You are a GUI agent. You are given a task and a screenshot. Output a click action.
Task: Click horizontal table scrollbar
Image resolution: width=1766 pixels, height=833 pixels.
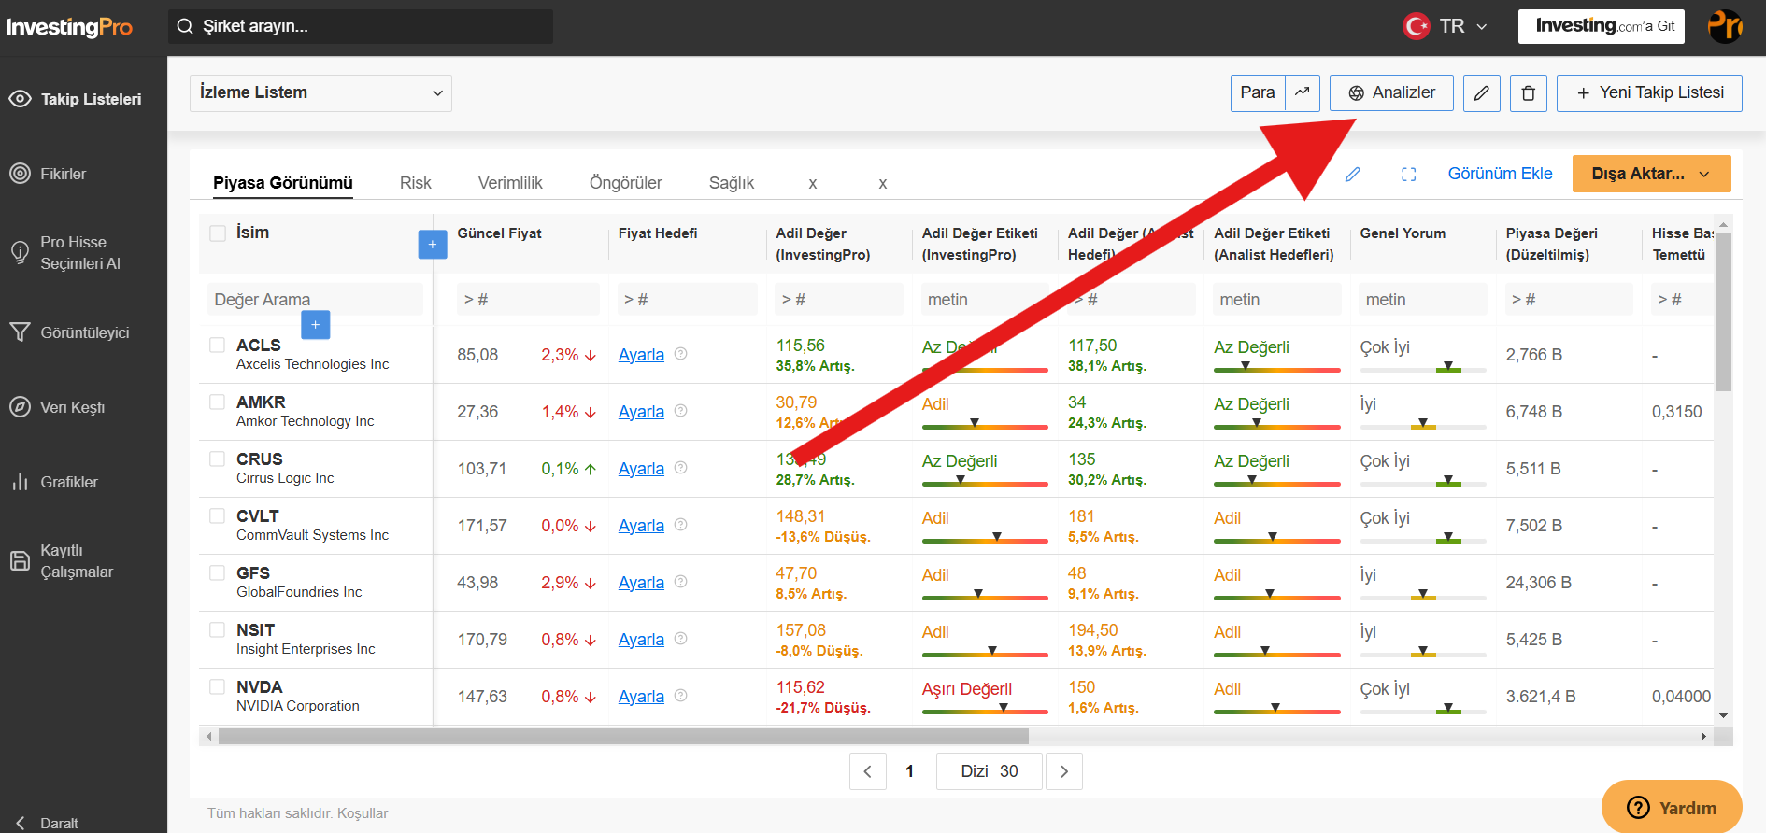[623, 736]
